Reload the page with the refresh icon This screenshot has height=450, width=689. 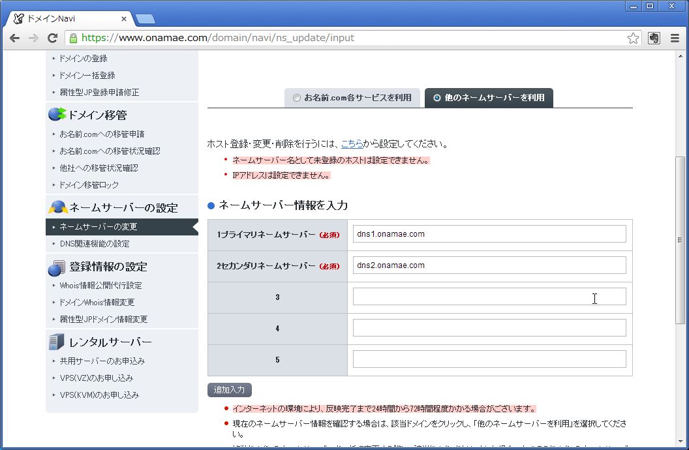click(x=52, y=38)
